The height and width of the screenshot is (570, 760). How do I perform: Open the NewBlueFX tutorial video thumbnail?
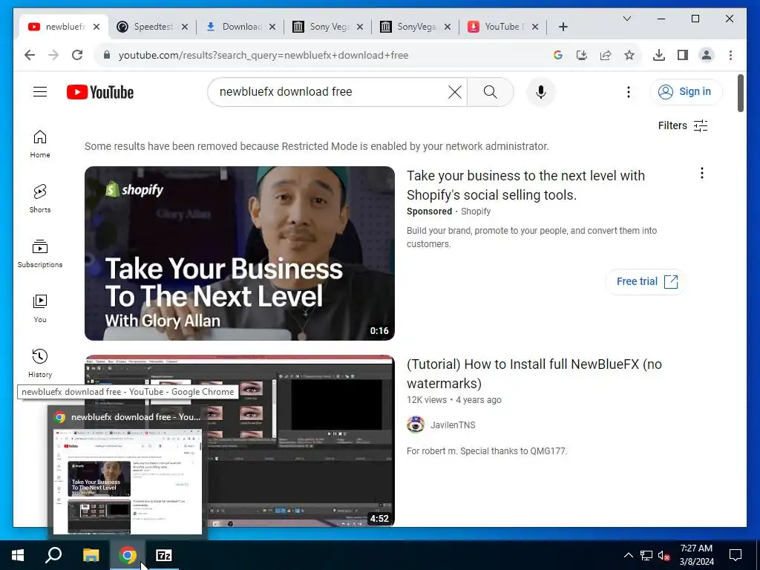301,440
